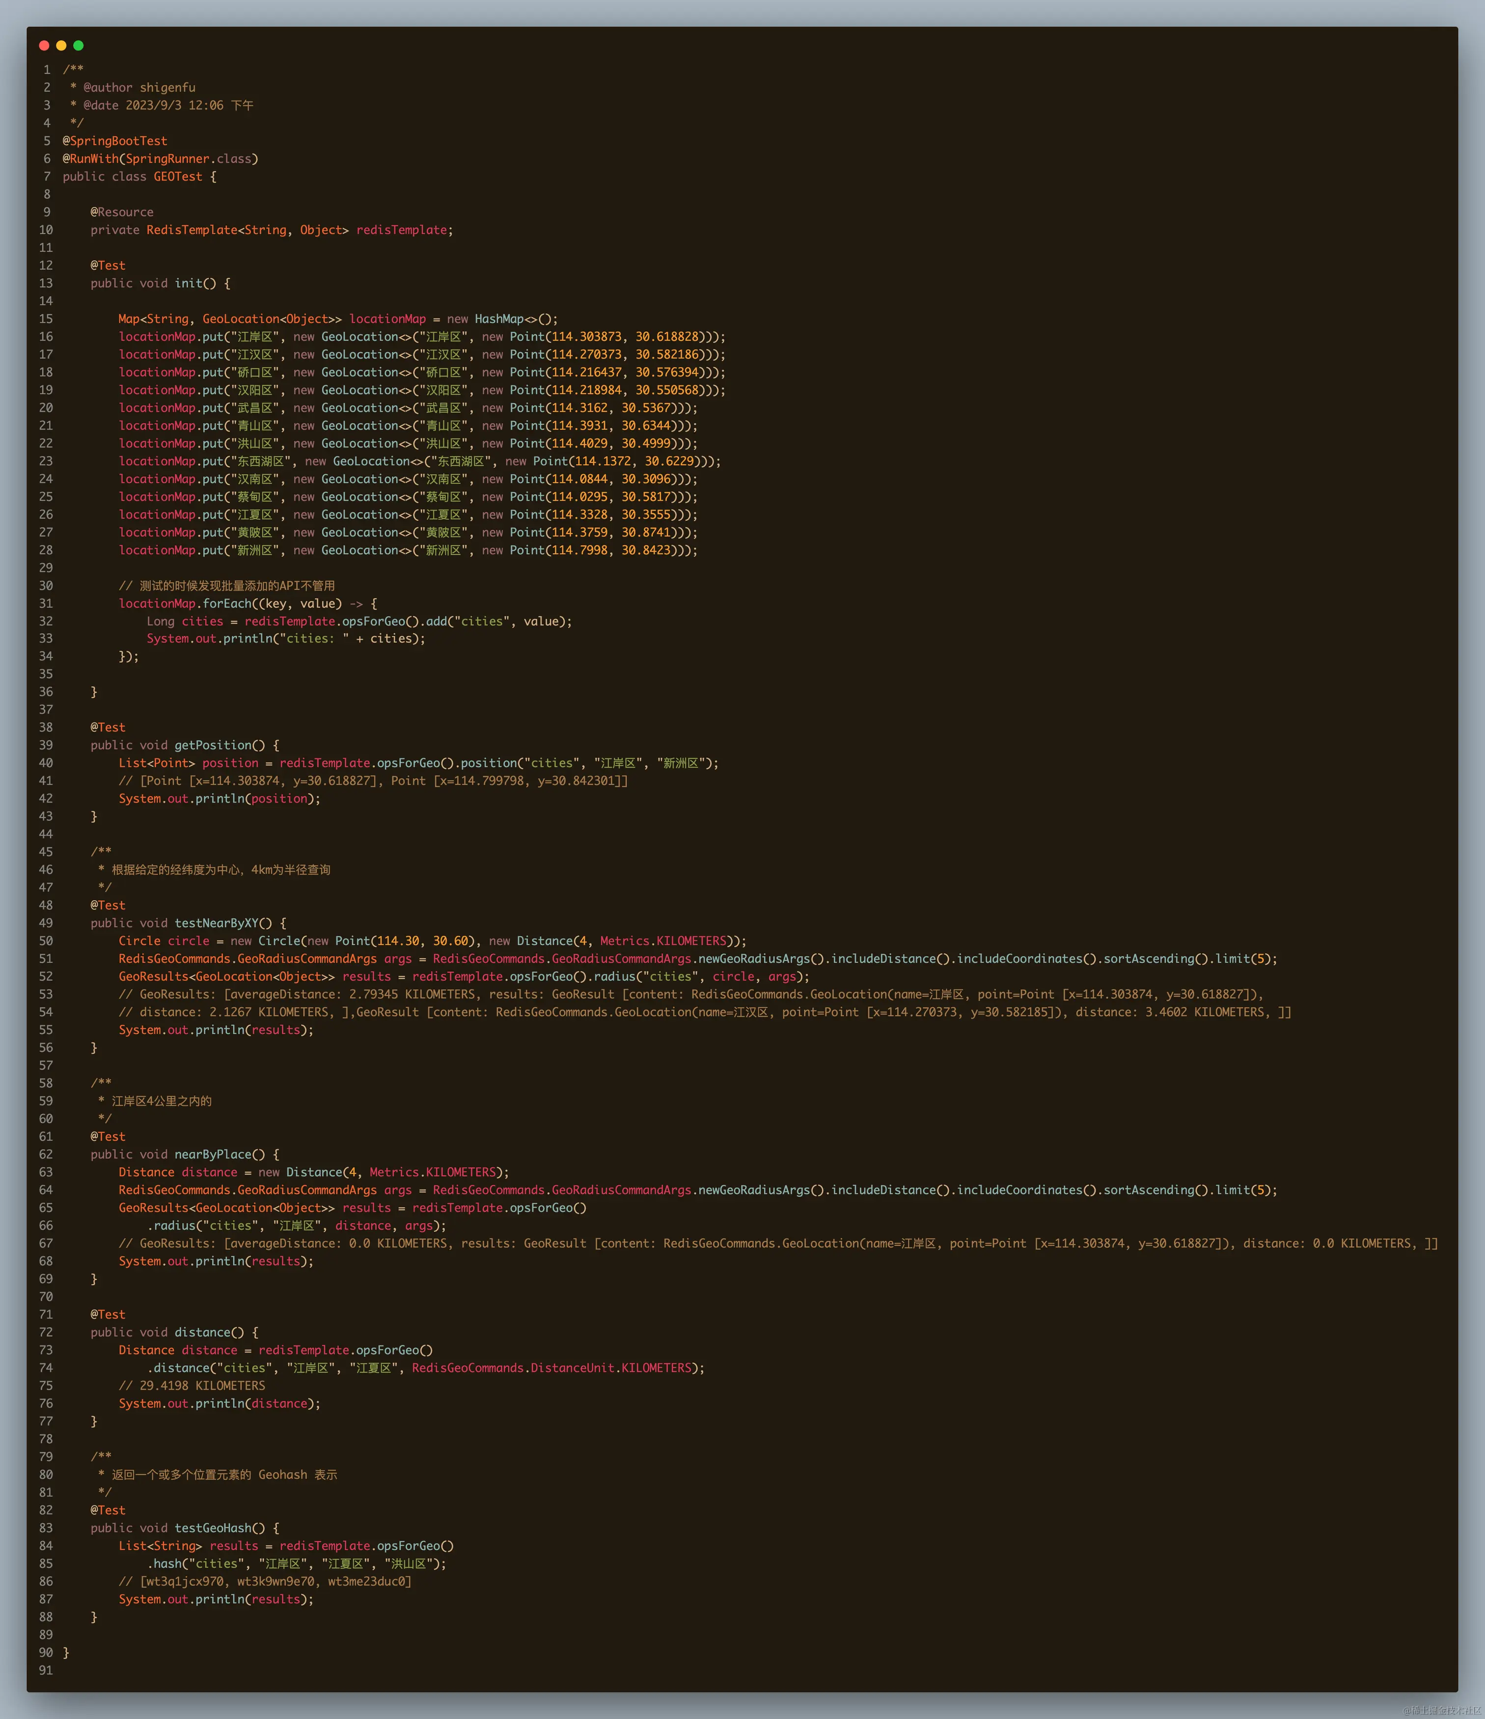Click line number 15 in the gutter
The width and height of the screenshot is (1485, 1719).
tap(46, 319)
